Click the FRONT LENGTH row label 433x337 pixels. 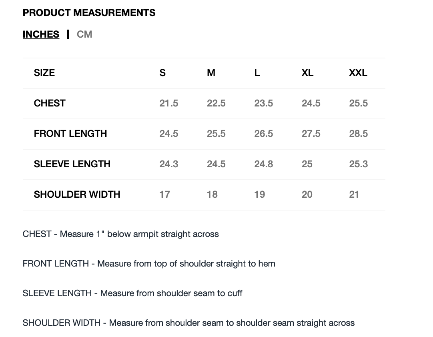click(x=70, y=134)
